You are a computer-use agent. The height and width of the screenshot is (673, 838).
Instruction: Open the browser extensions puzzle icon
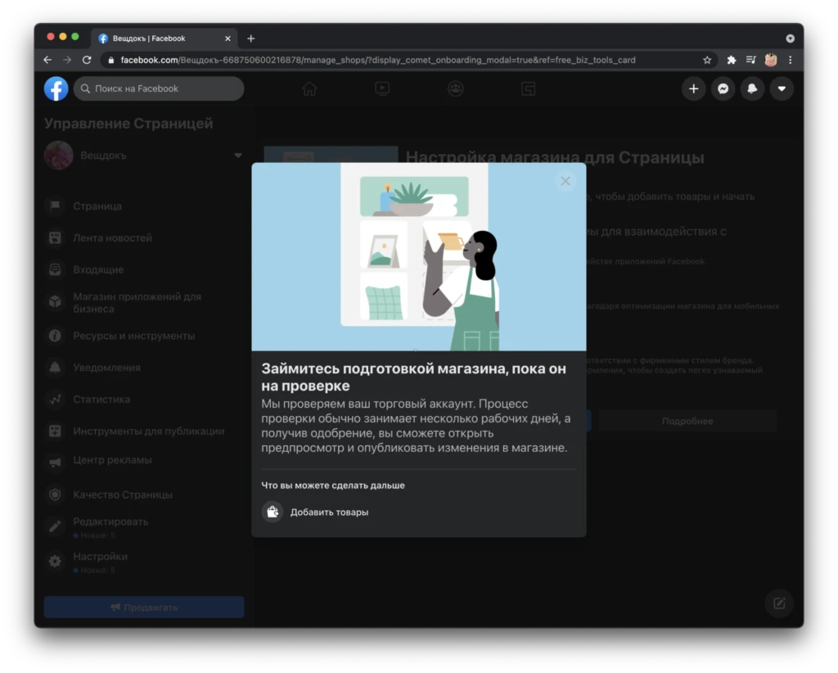(x=731, y=60)
